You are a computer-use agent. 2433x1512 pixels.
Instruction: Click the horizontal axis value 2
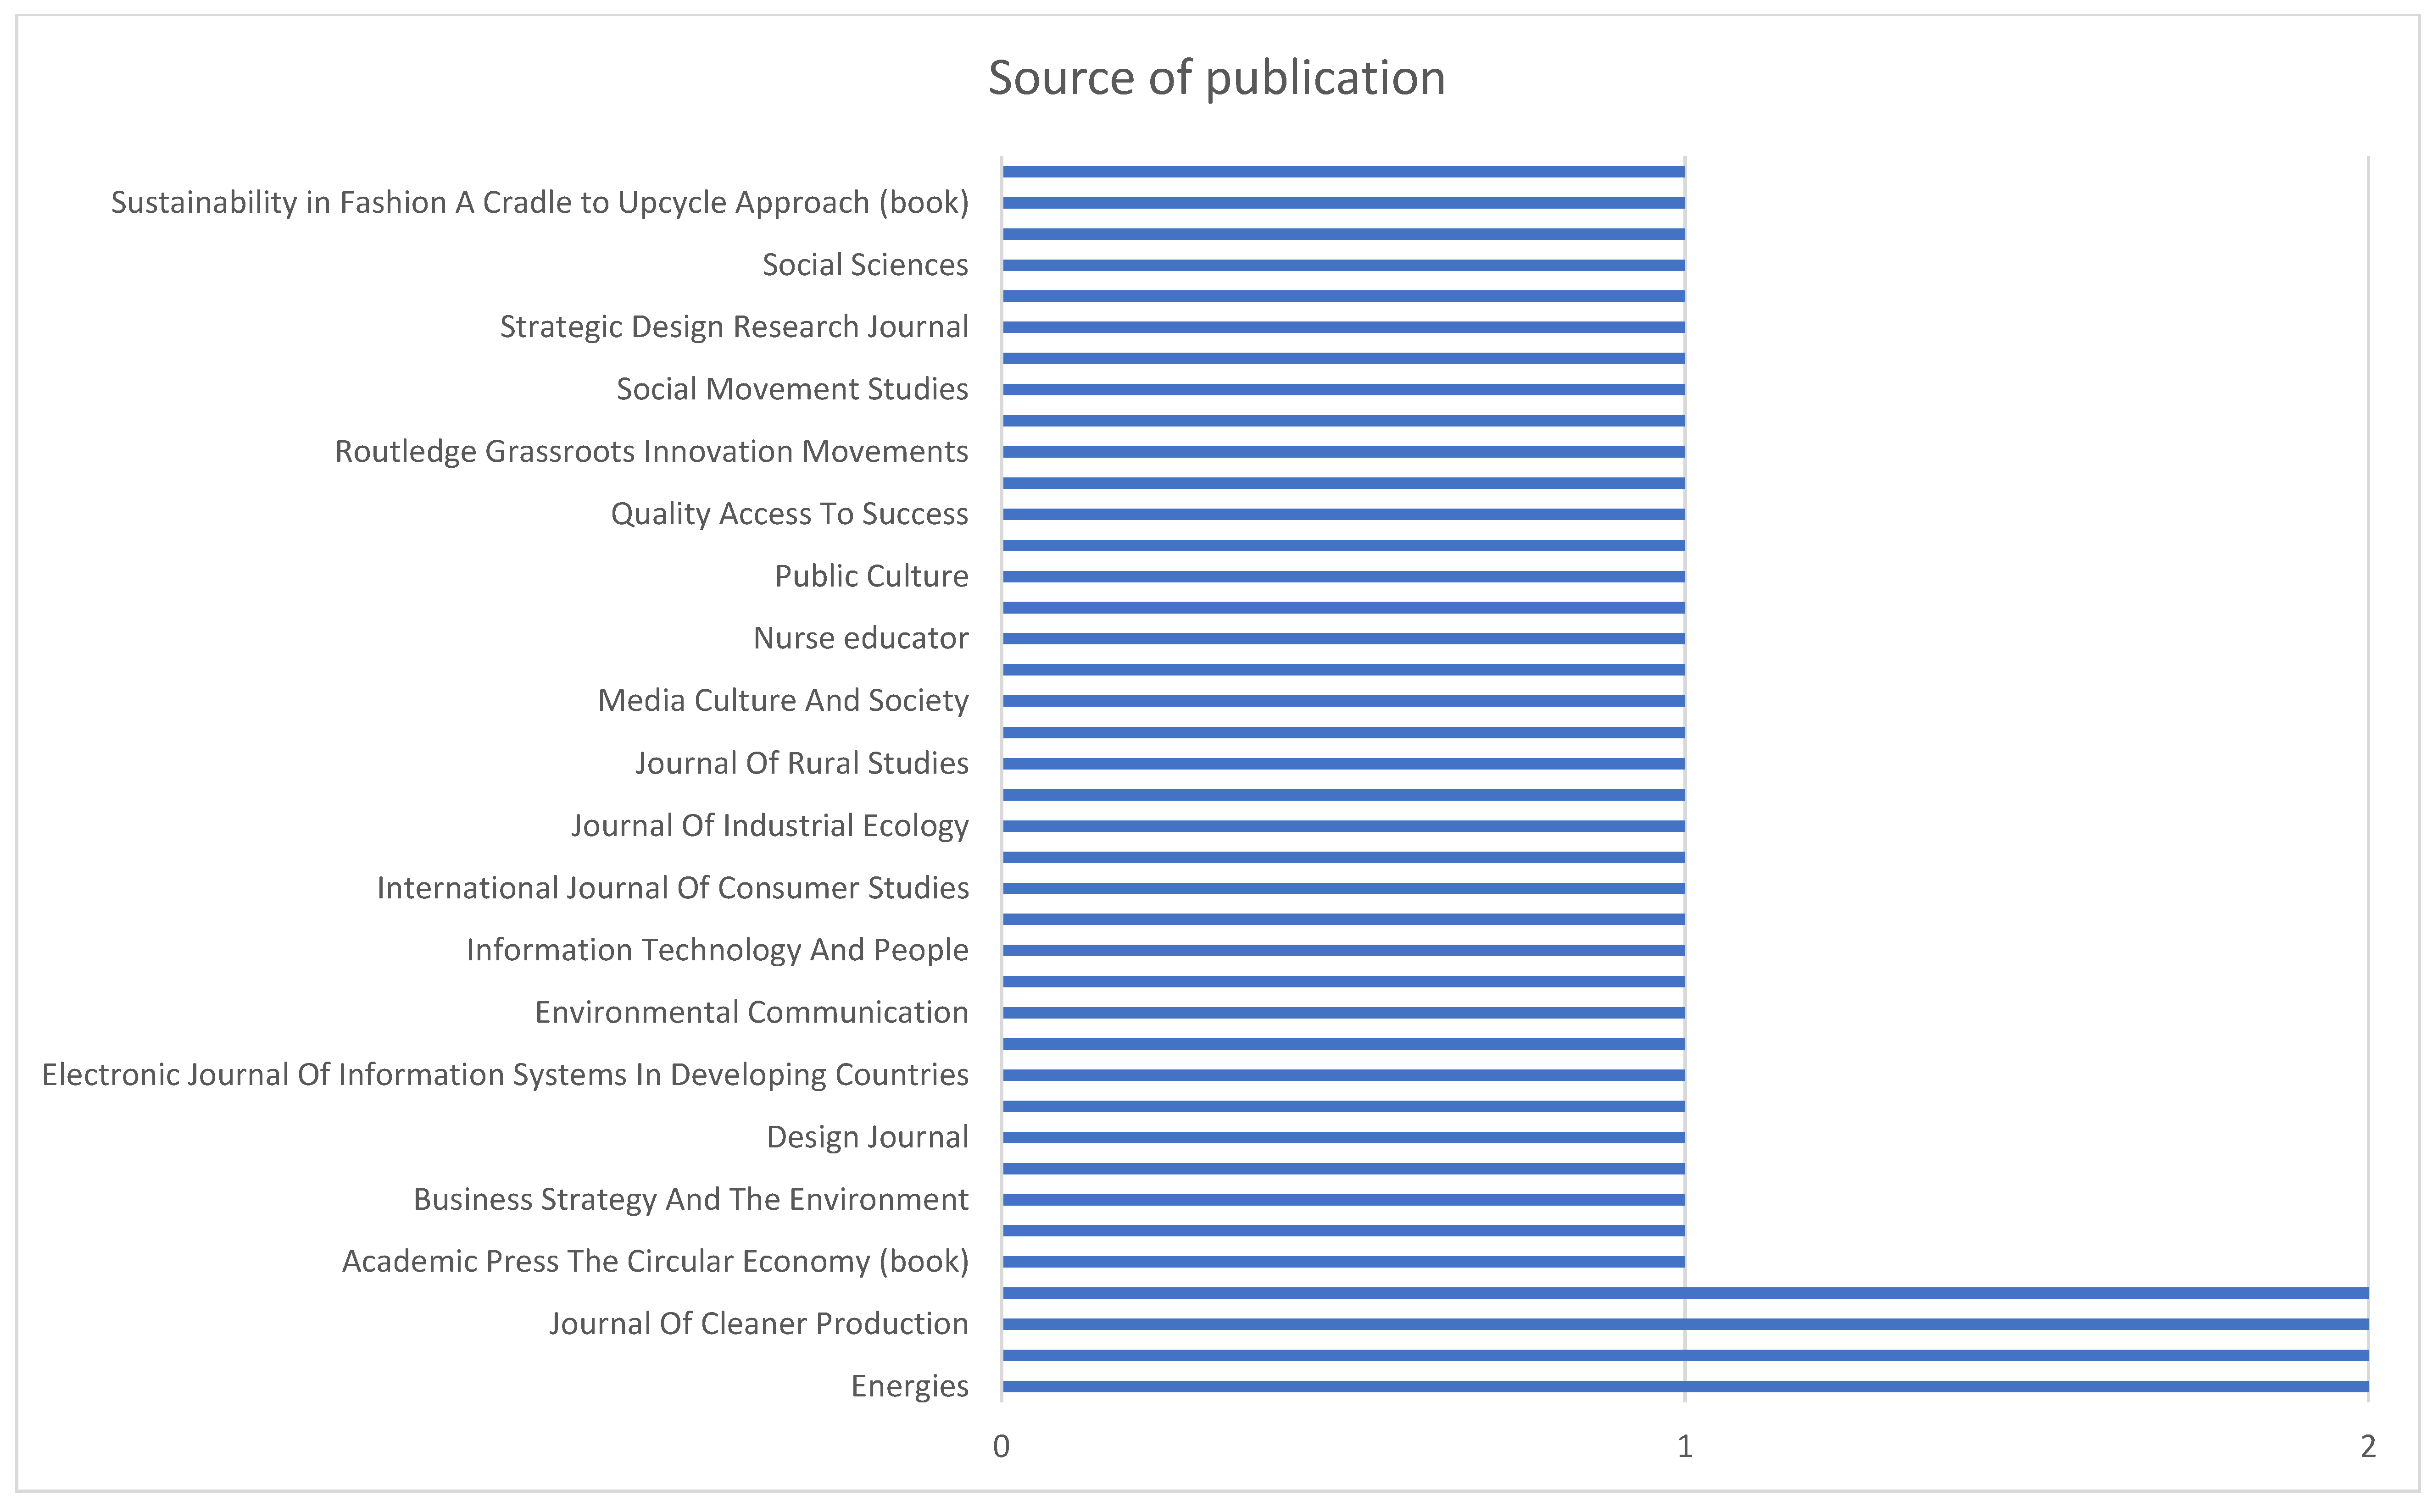point(2367,1446)
